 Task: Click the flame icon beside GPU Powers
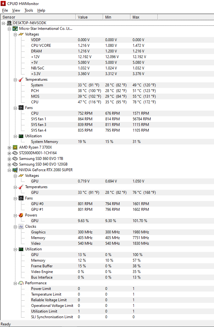tap(21, 215)
